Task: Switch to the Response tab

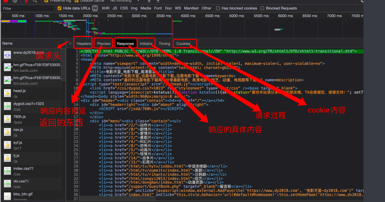Action: 125,43
